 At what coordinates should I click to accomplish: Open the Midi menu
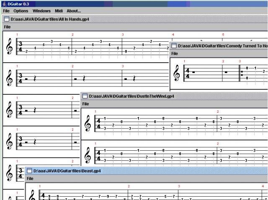59,11
